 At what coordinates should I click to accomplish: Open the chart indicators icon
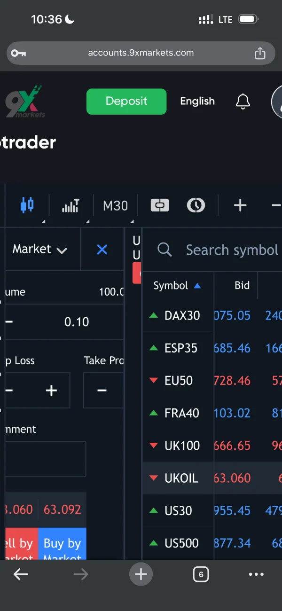tap(70, 205)
